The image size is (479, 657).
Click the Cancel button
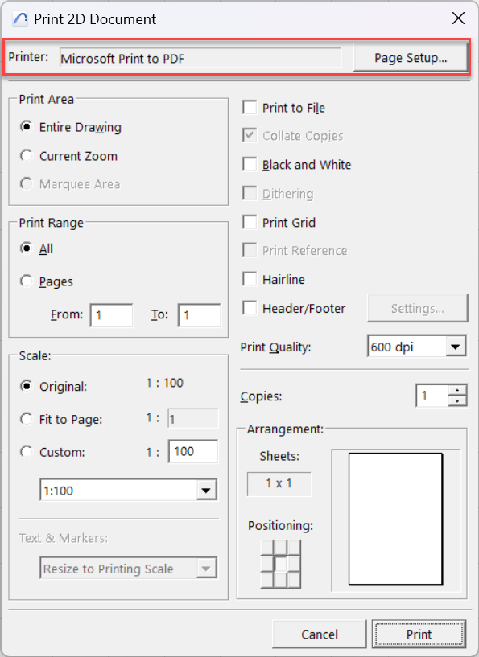[x=319, y=634]
